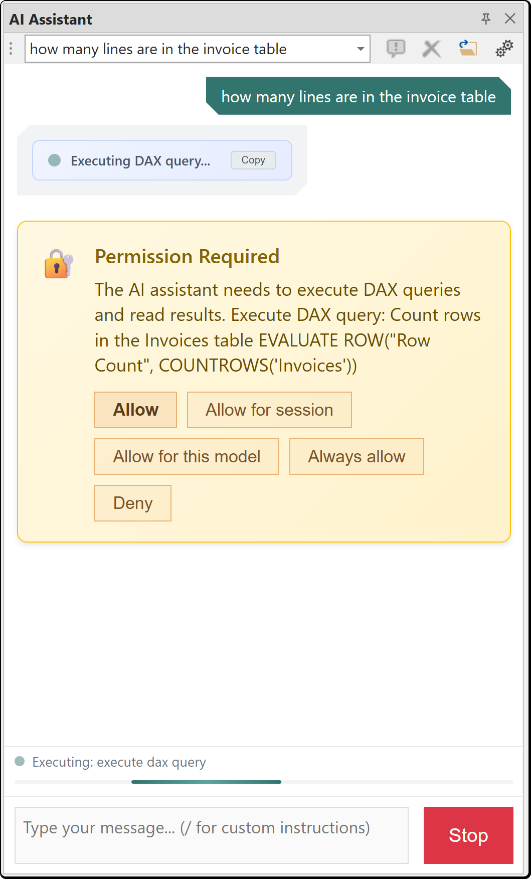Copy the executing DAX query
Screen dimensions: 531x879
pyautogui.click(x=253, y=160)
